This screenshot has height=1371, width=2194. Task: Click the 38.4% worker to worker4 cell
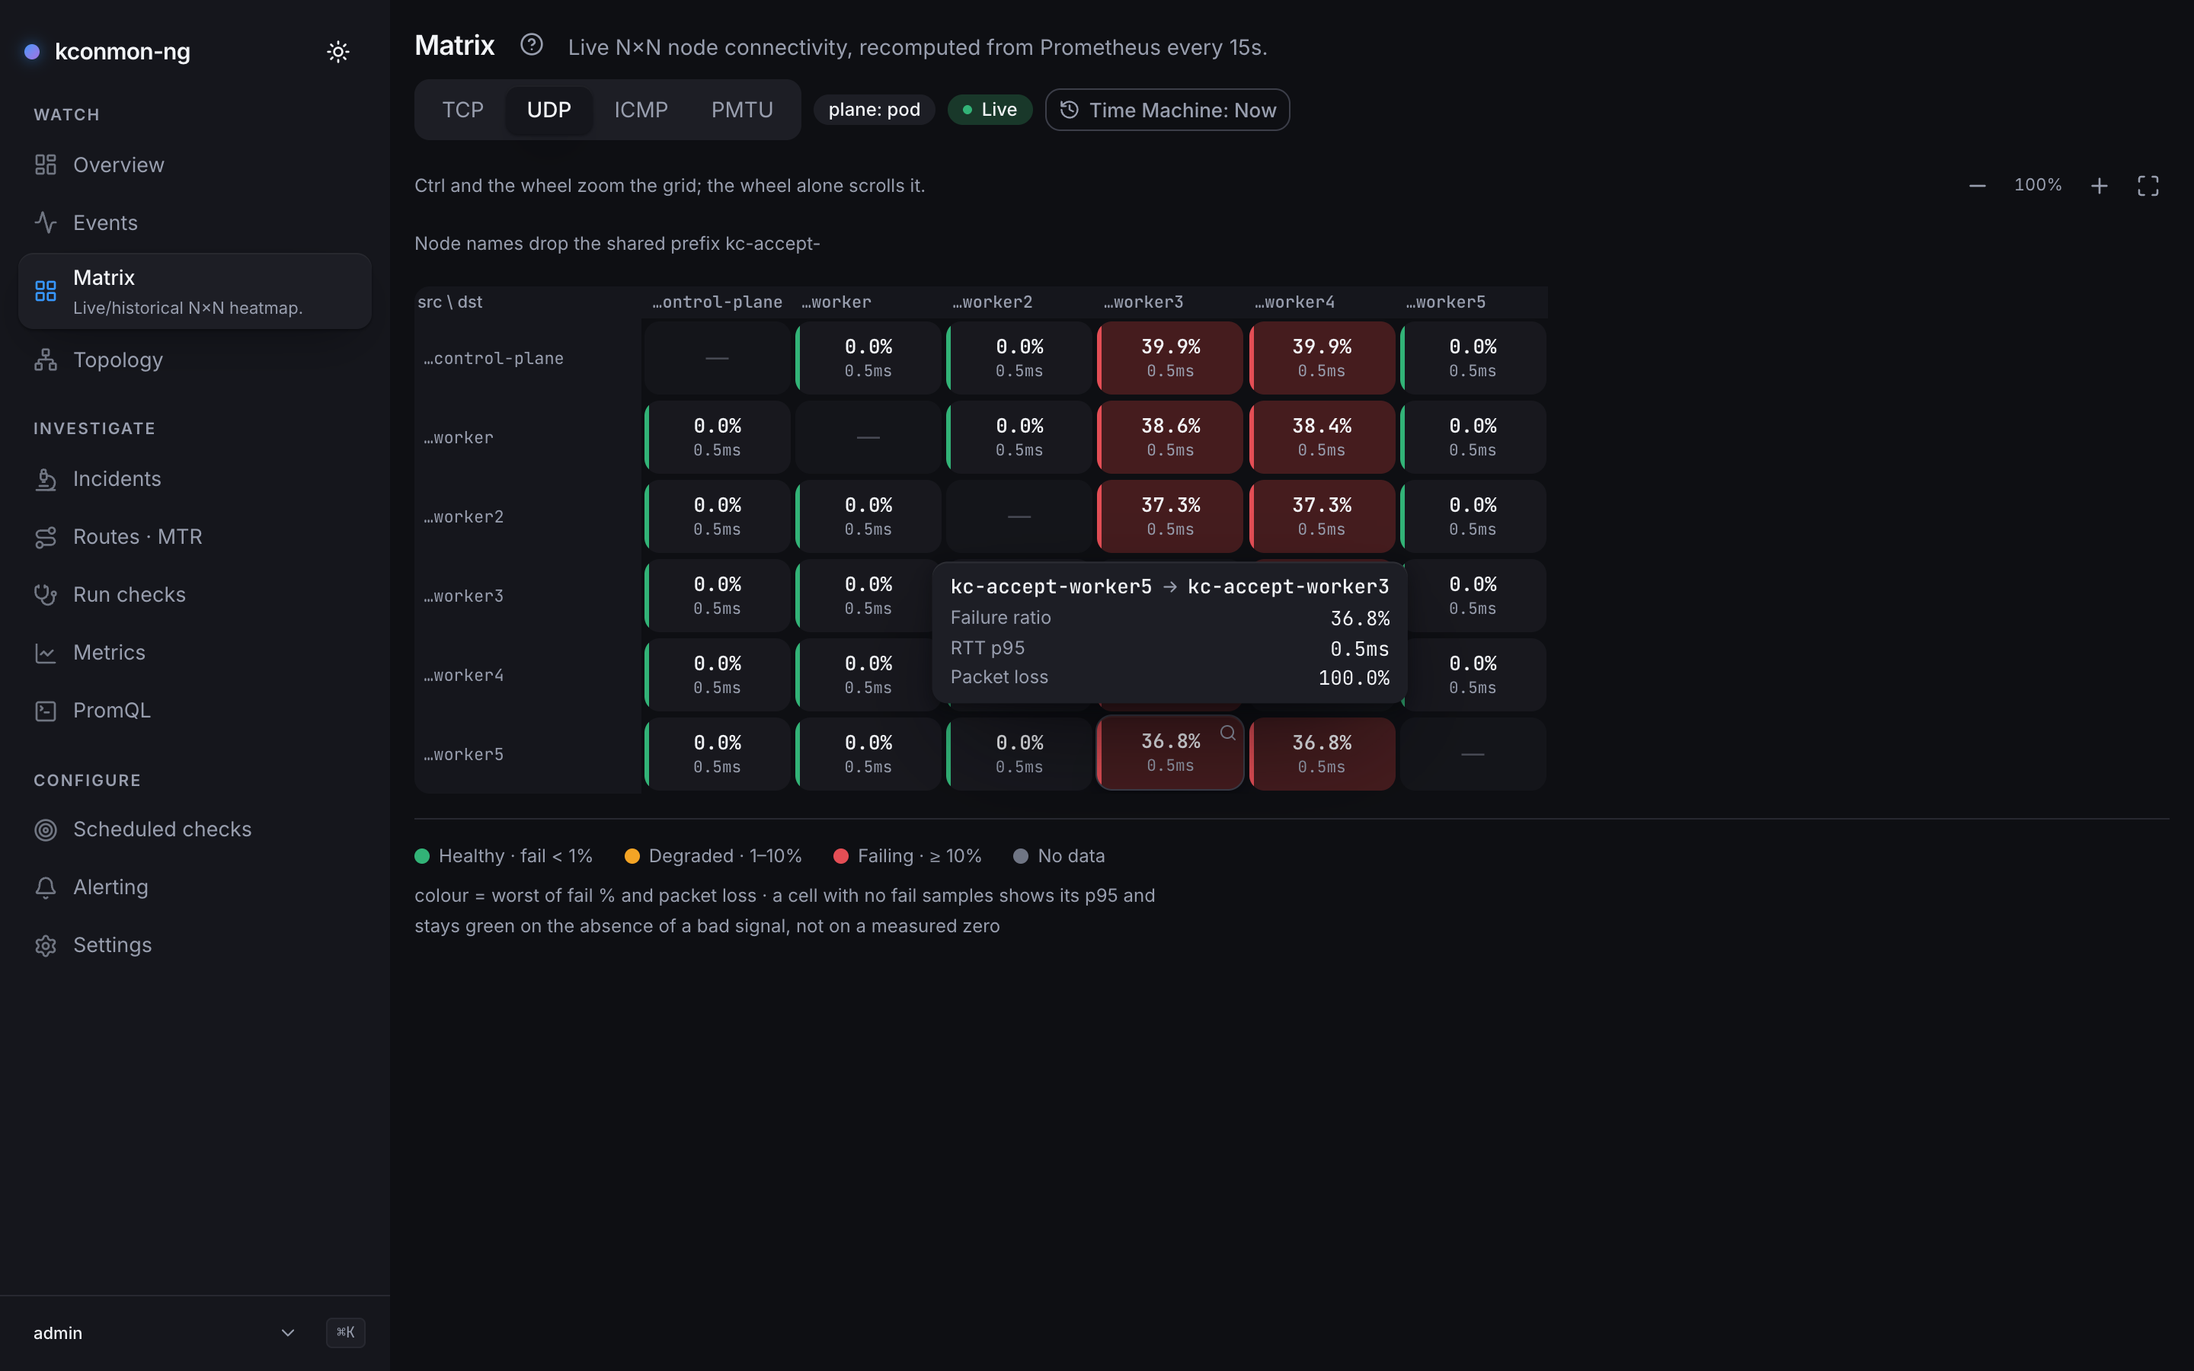1322,437
